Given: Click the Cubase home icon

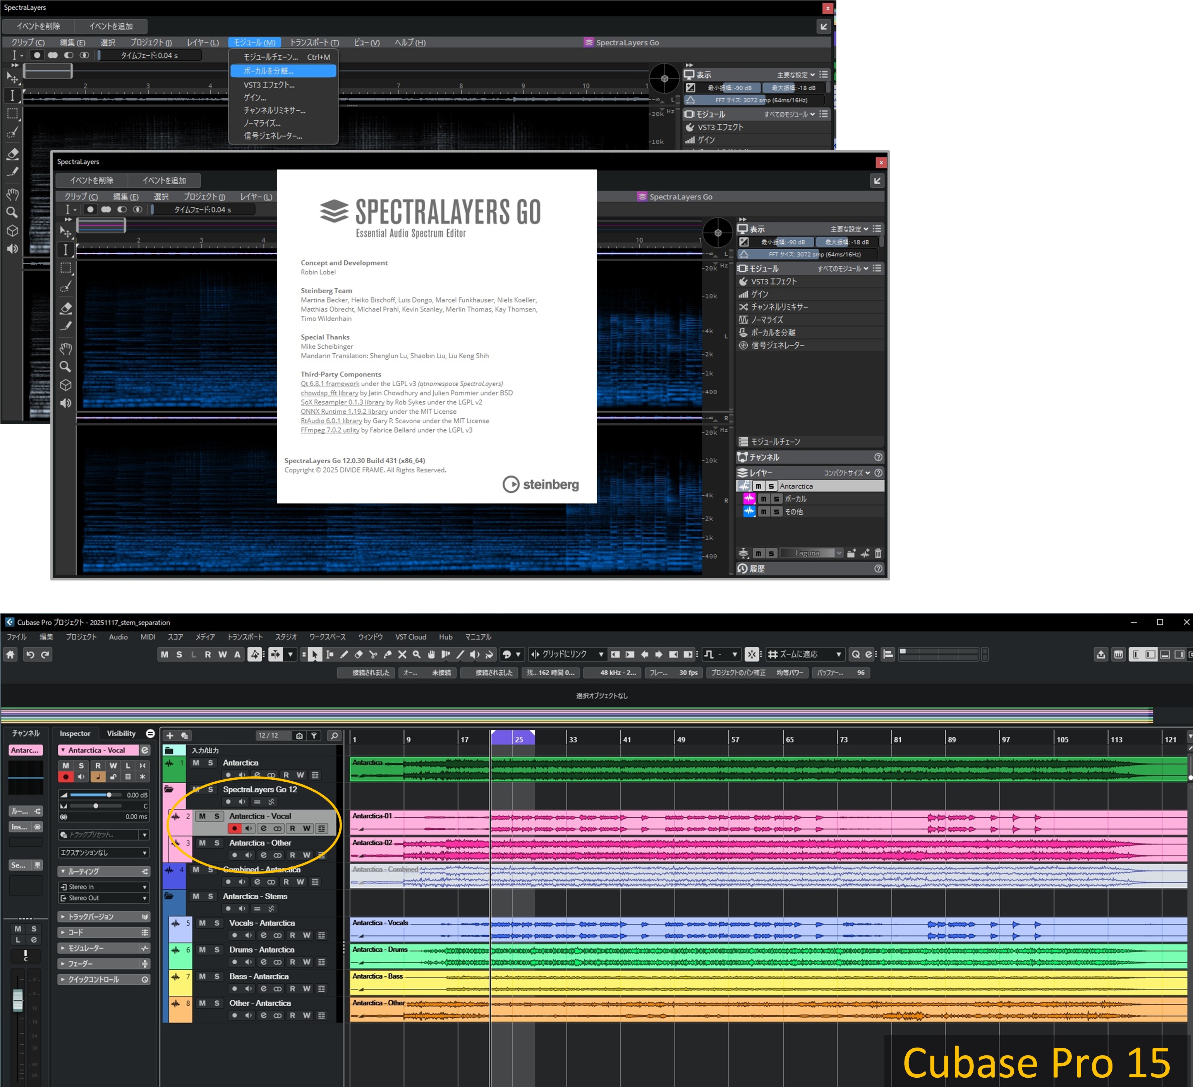Looking at the screenshot, I should click(10, 654).
